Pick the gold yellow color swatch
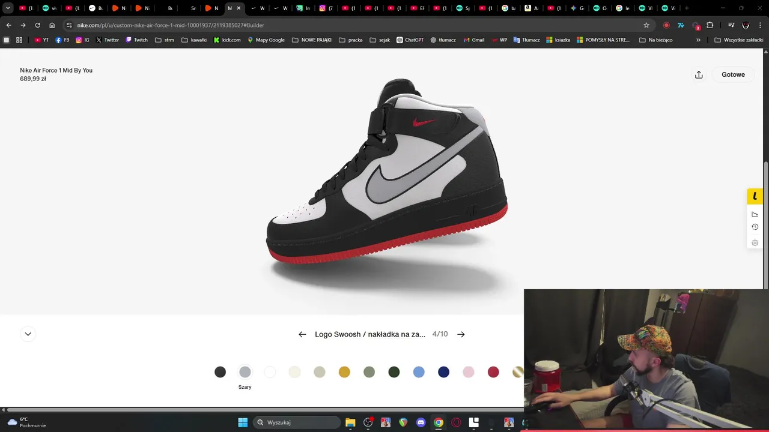This screenshot has height=432, width=769. [x=344, y=372]
